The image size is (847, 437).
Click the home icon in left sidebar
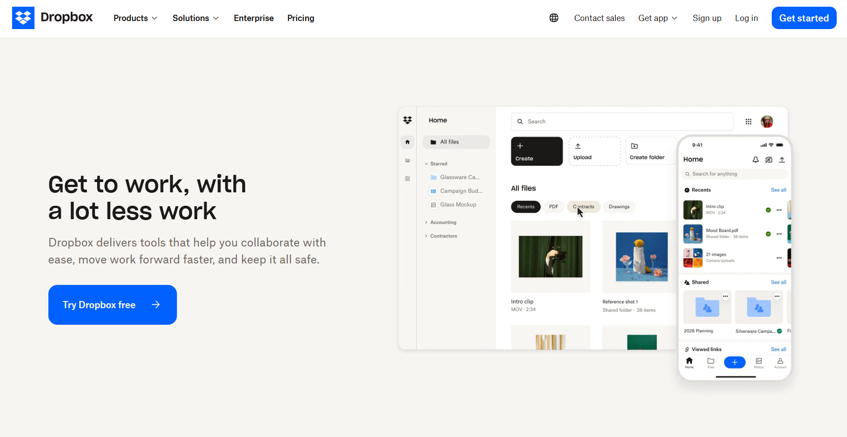click(x=407, y=142)
